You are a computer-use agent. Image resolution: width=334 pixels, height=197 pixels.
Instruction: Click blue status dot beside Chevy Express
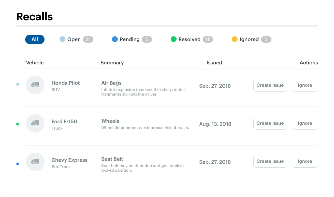(18, 164)
